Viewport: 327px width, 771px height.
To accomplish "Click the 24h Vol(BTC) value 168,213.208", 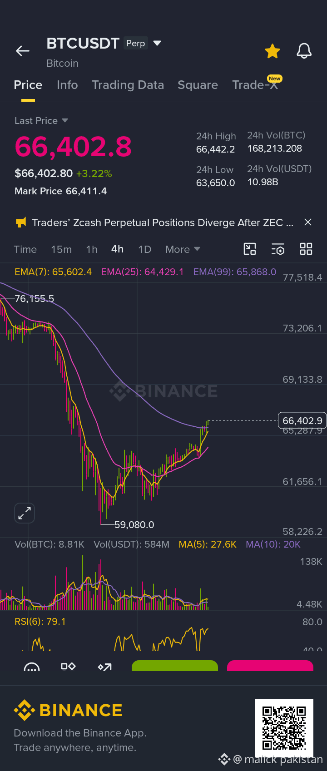I will point(274,148).
